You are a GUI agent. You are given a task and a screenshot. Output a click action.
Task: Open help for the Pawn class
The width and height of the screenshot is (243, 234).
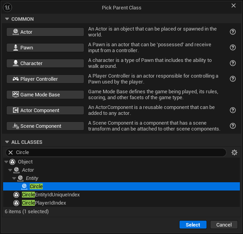pyautogui.click(x=233, y=47)
